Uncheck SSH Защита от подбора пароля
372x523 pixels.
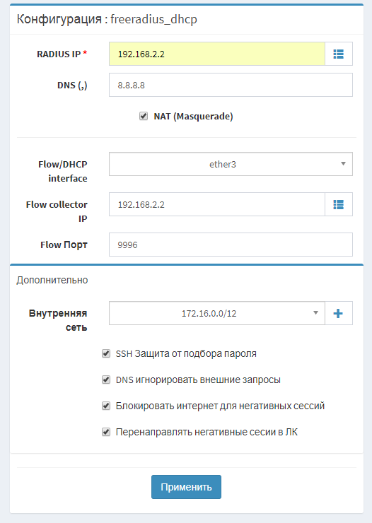pos(106,353)
